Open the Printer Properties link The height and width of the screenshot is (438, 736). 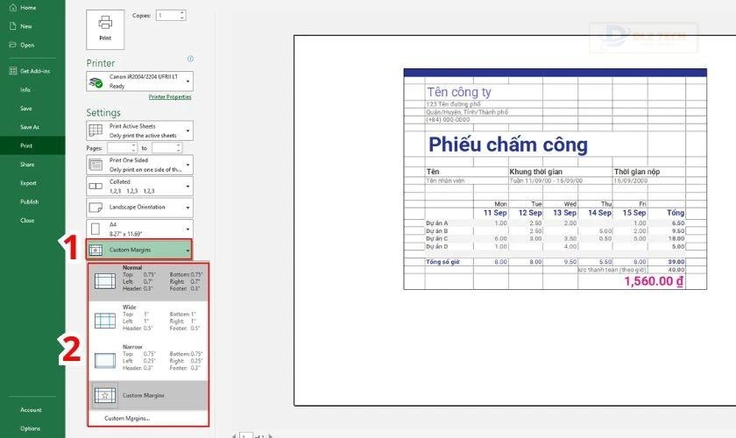pos(169,97)
